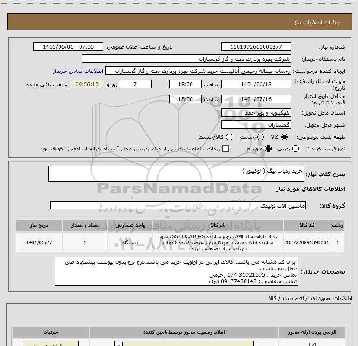Click the countdown timer 09:56:10
The height and width of the screenshot is (346, 358).
point(87,85)
